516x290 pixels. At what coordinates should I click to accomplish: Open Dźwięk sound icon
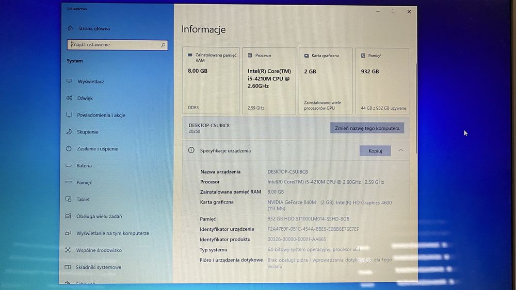(x=69, y=98)
